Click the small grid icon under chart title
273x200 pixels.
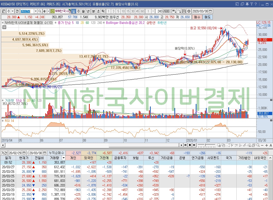click(4, 27)
